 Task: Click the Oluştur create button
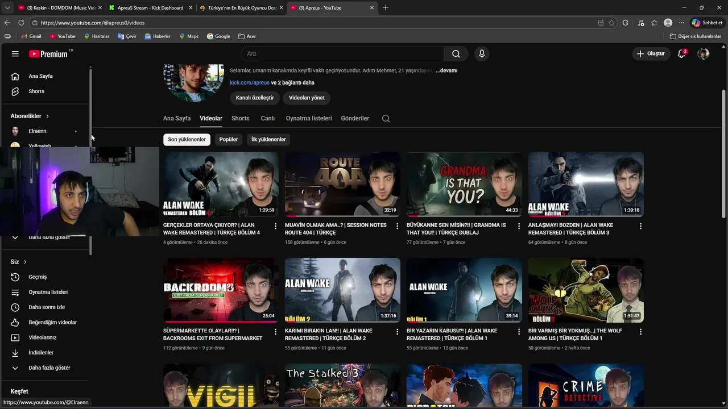click(x=651, y=54)
